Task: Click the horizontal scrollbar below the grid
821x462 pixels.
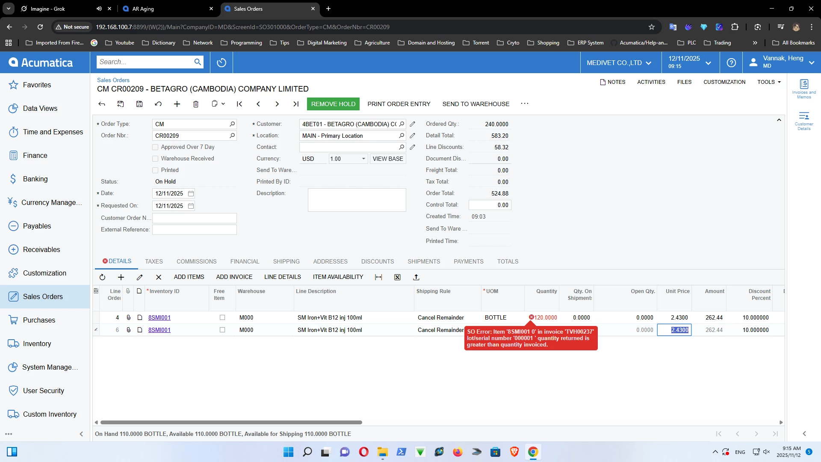Action: (231, 422)
